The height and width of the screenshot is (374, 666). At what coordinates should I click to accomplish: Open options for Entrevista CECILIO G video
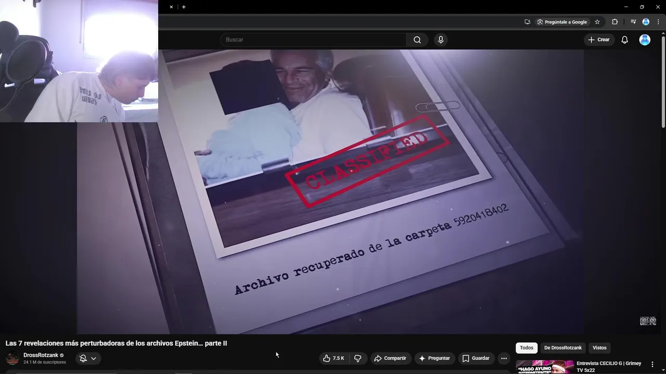(652, 365)
